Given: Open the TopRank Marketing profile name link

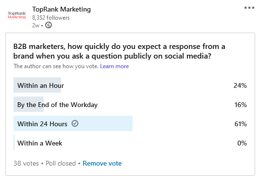Looking at the screenshot, I should 62,9.
